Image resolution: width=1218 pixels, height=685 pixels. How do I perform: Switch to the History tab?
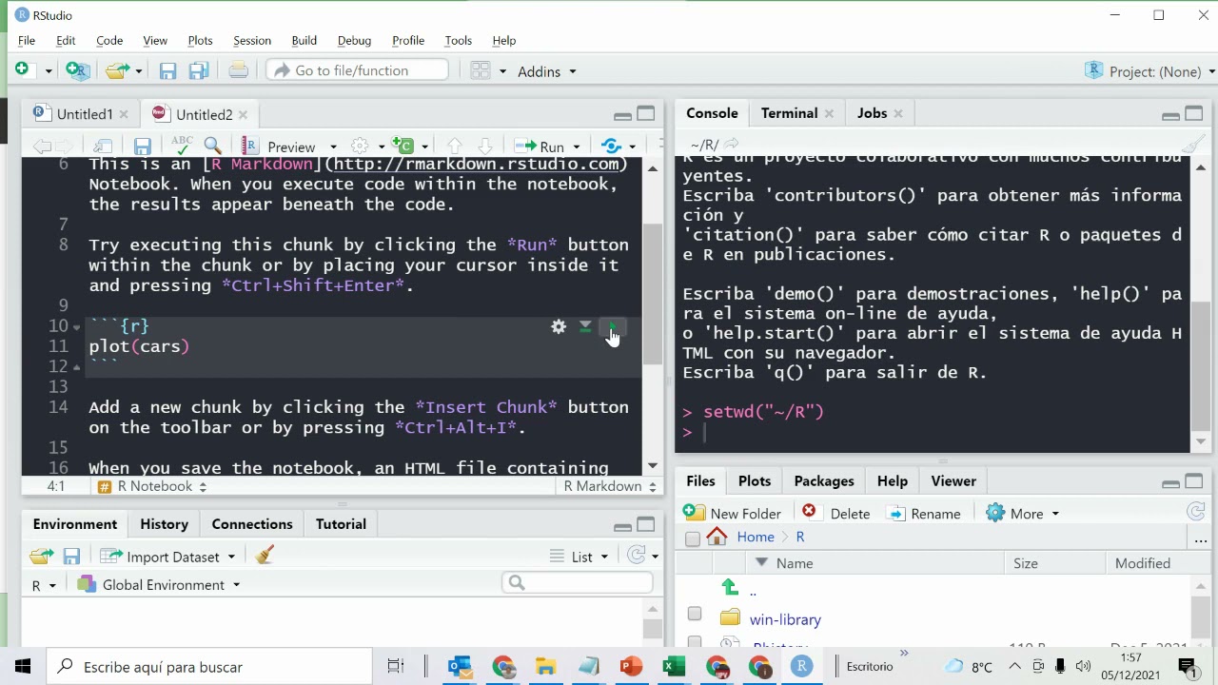click(x=164, y=524)
